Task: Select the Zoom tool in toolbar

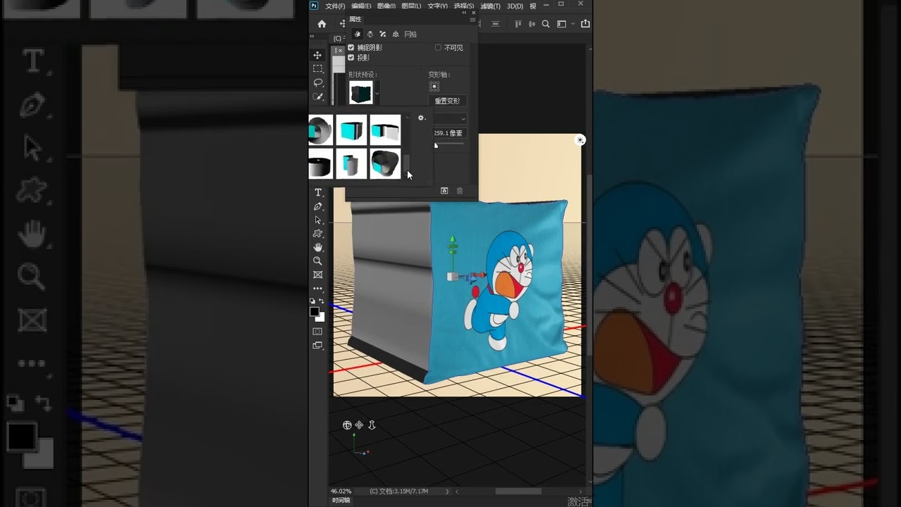Action: pyautogui.click(x=318, y=261)
